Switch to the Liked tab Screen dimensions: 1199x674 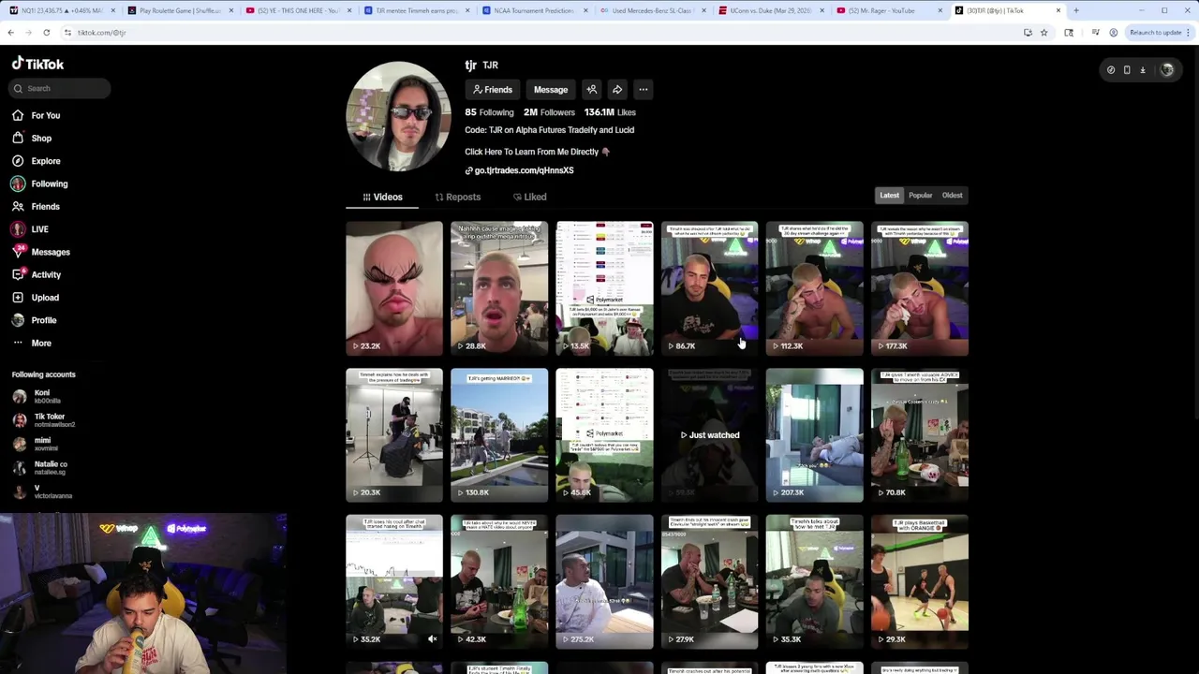[529, 197]
